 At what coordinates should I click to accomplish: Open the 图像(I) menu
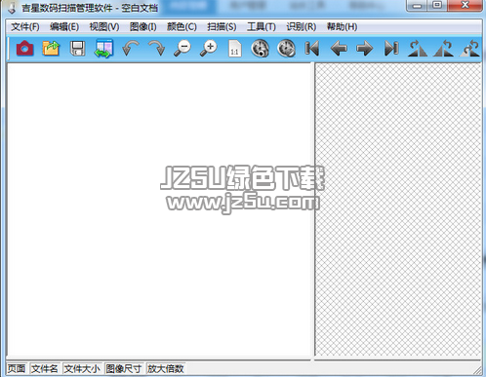[143, 26]
